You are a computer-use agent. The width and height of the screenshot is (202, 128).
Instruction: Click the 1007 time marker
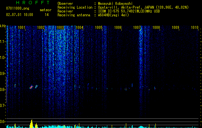137,28
